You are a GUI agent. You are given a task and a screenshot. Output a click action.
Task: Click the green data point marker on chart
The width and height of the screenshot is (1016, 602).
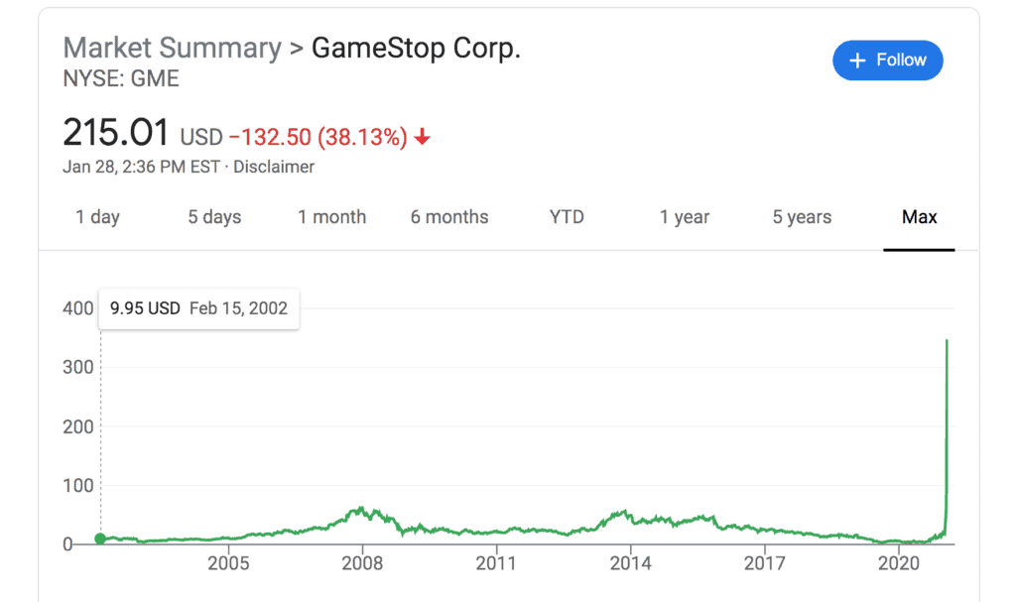pyautogui.click(x=100, y=539)
